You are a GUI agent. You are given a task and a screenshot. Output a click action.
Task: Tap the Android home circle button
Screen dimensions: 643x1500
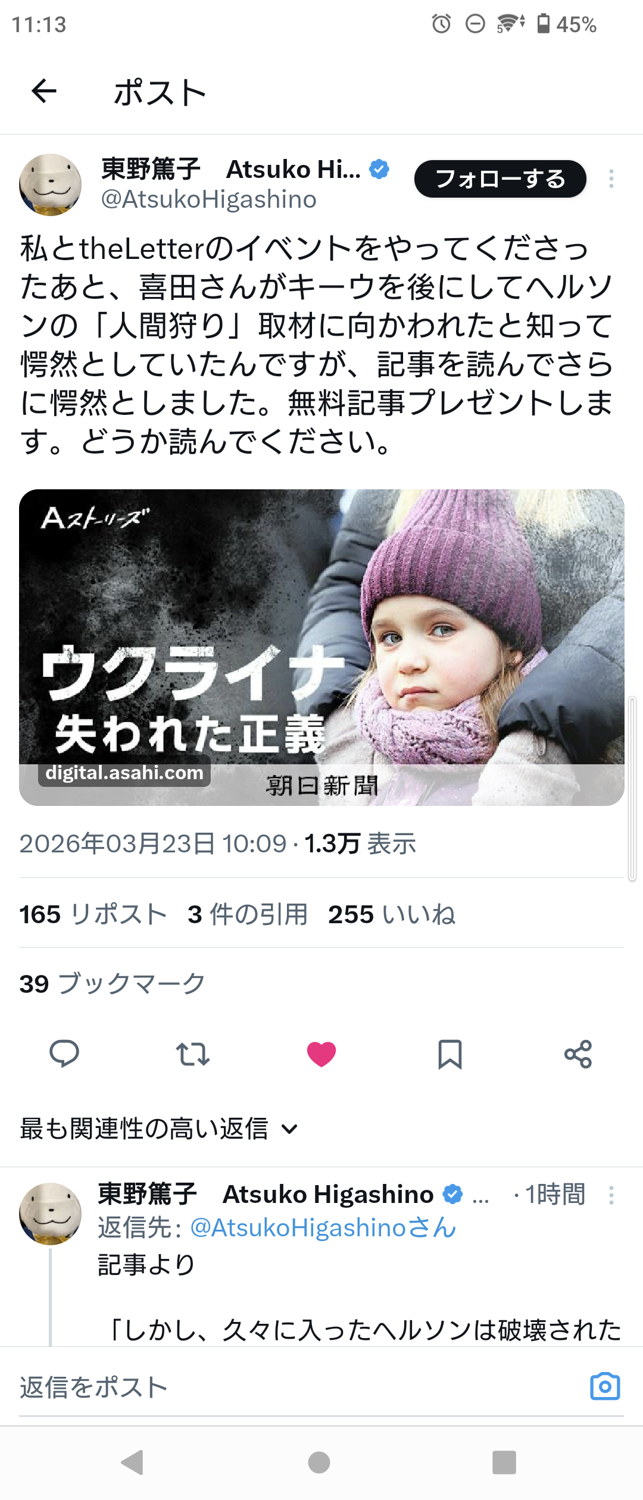319,1462
